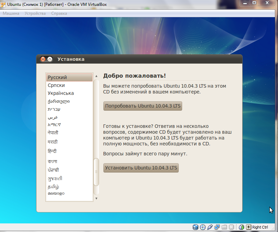
Task: Select Tamil தமிழ் language
Action: pos(69,187)
